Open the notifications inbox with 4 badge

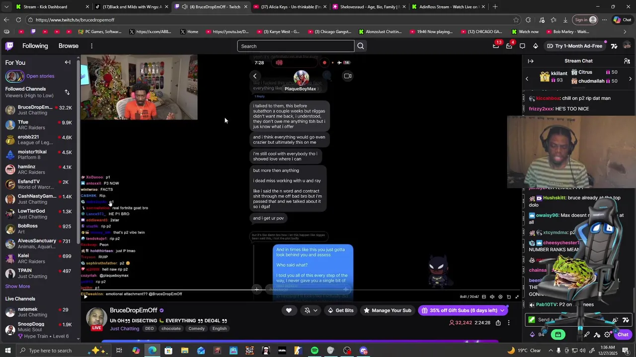pyautogui.click(x=509, y=46)
